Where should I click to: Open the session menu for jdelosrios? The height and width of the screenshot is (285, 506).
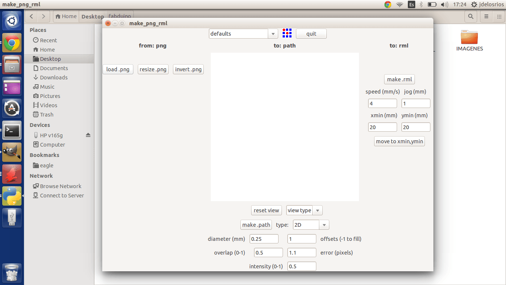(x=487, y=4)
